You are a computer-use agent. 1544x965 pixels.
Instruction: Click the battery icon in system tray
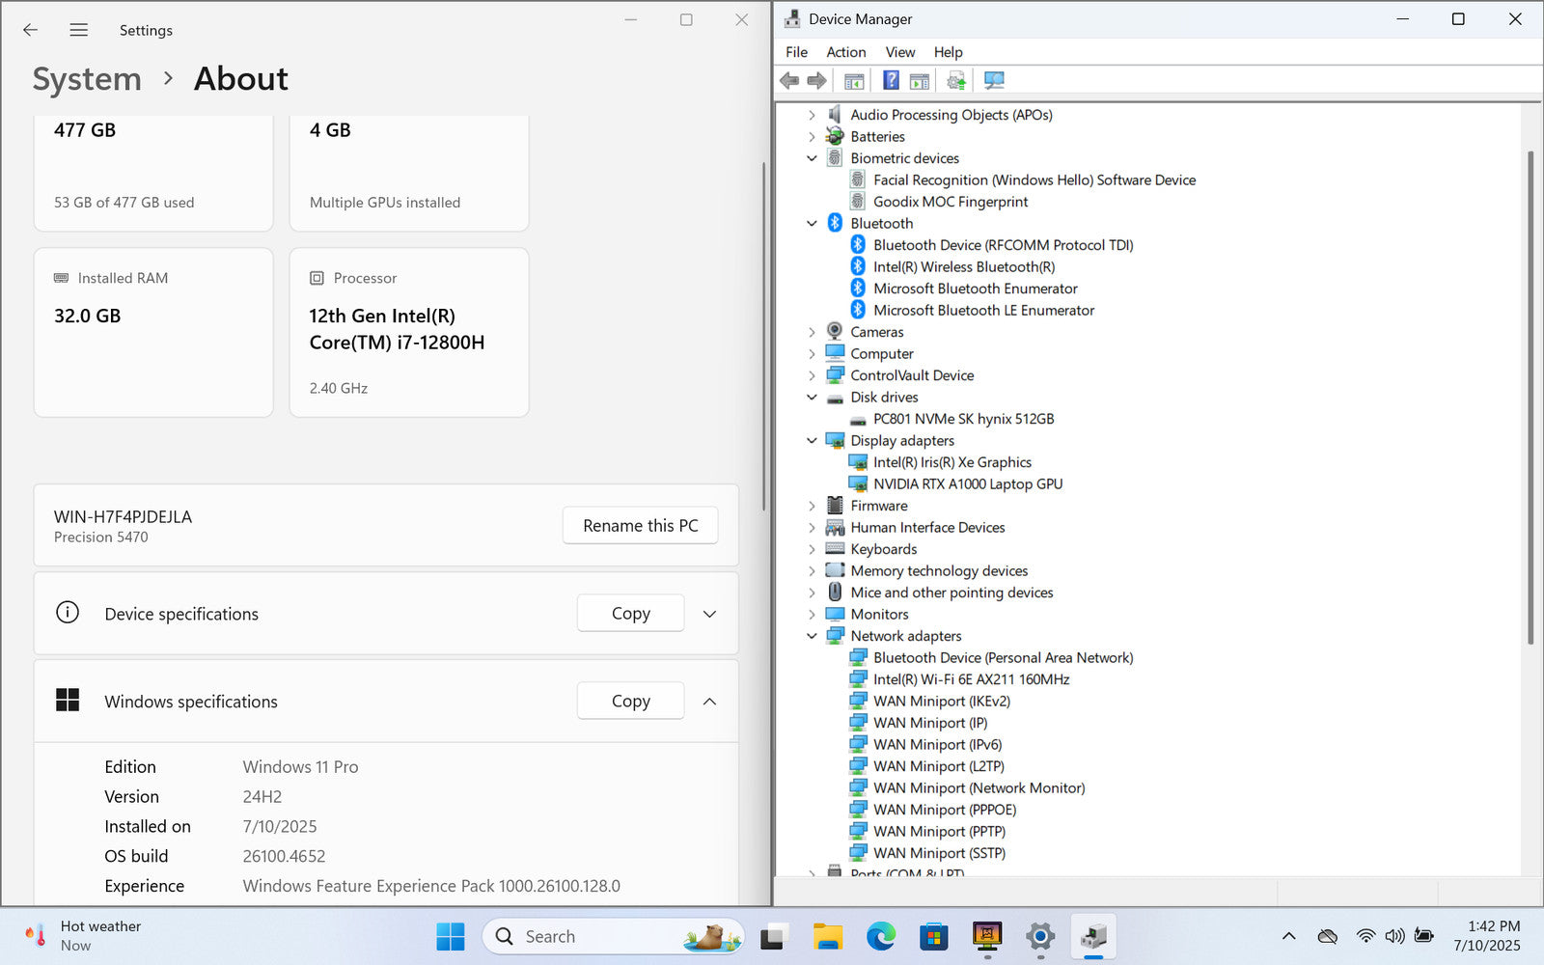(x=1423, y=936)
